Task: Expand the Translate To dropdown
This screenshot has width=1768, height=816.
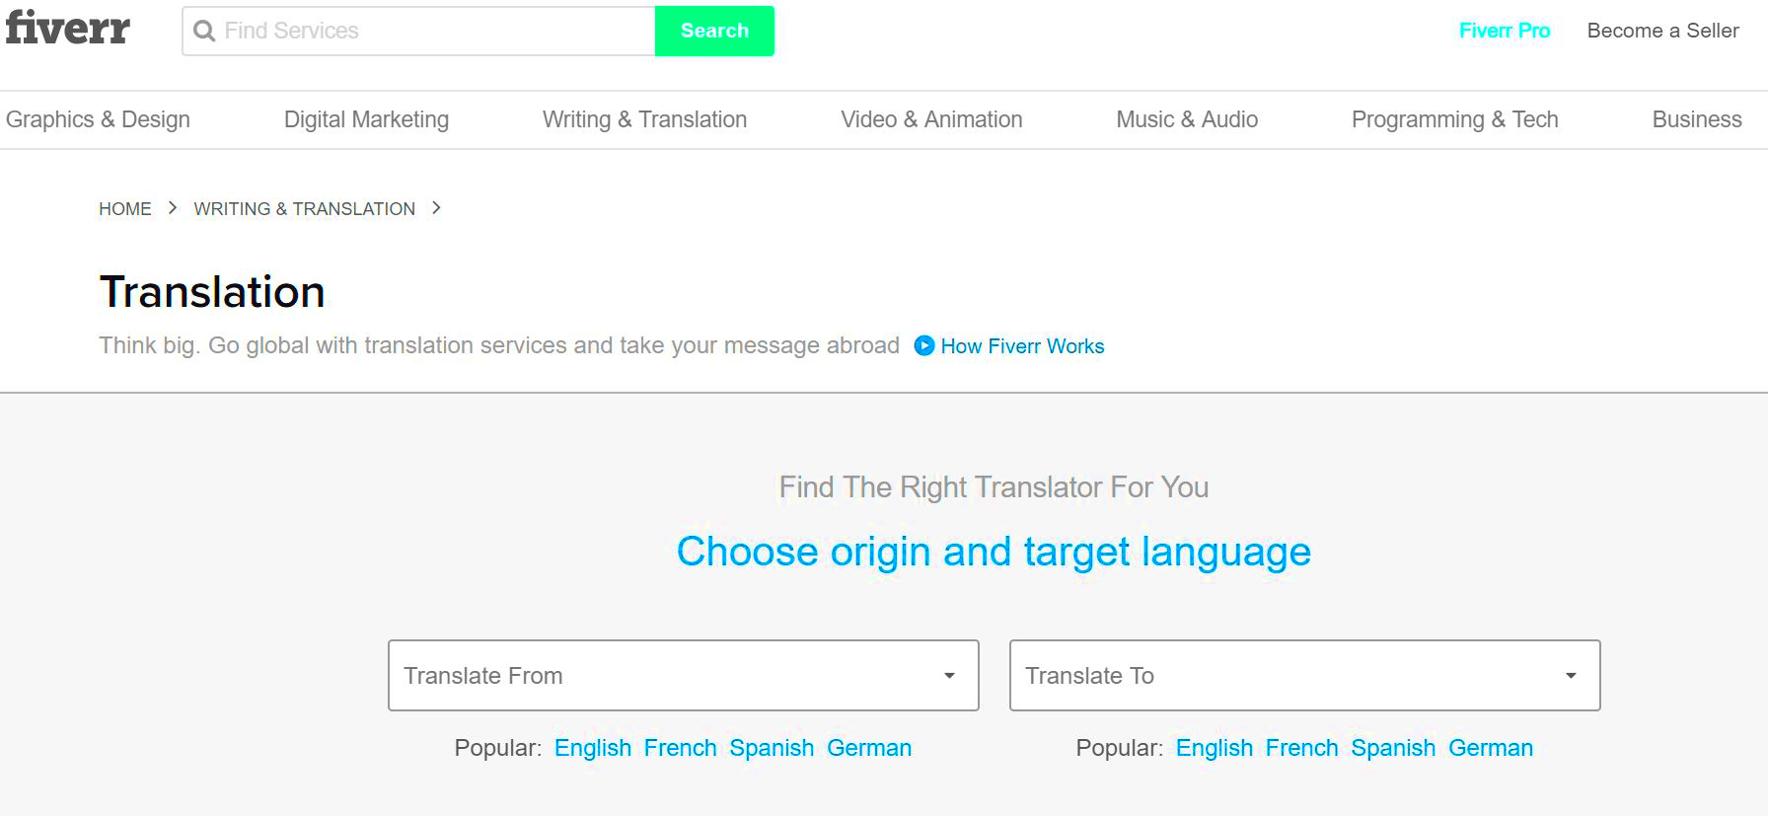Action: 1304,676
